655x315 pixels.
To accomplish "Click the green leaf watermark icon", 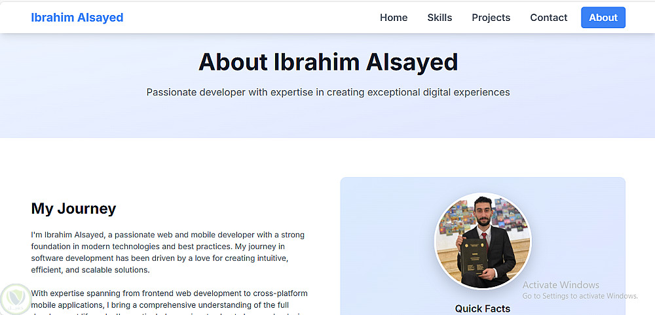I will (16, 299).
